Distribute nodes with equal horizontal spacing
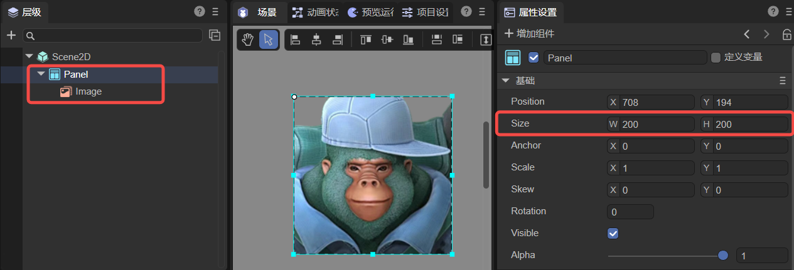This screenshot has height=270, width=794. pos(458,39)
